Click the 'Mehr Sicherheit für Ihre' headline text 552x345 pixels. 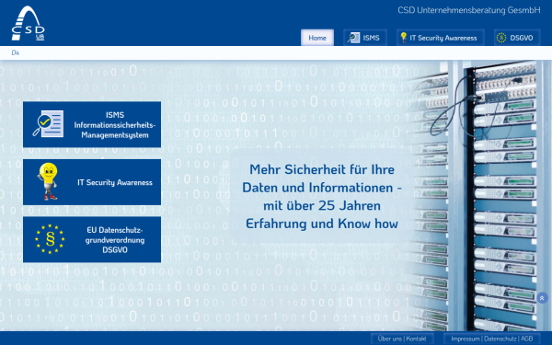[x=322, y=169]
